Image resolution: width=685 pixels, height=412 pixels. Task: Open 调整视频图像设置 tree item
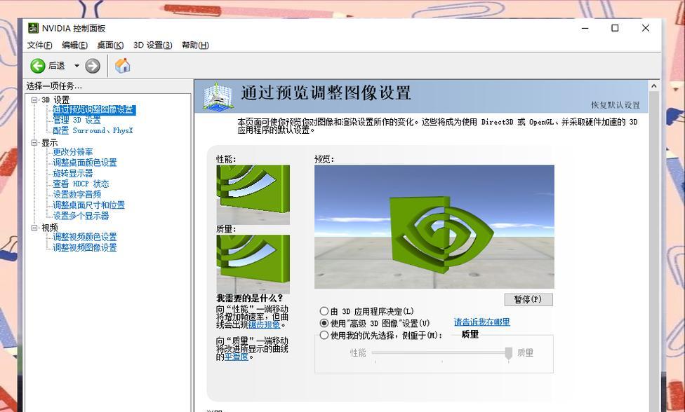coord(85,247)
